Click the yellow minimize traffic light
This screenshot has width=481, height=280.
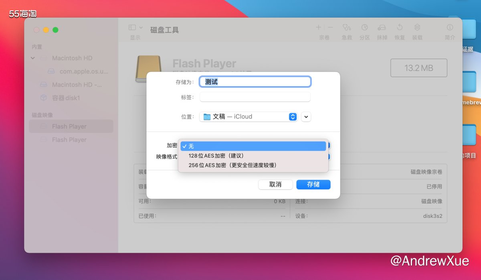45,30
